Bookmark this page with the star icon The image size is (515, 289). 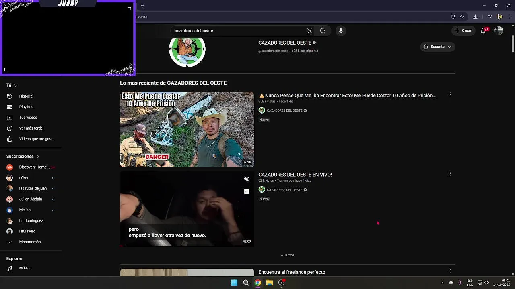click(x=462, y=17)
